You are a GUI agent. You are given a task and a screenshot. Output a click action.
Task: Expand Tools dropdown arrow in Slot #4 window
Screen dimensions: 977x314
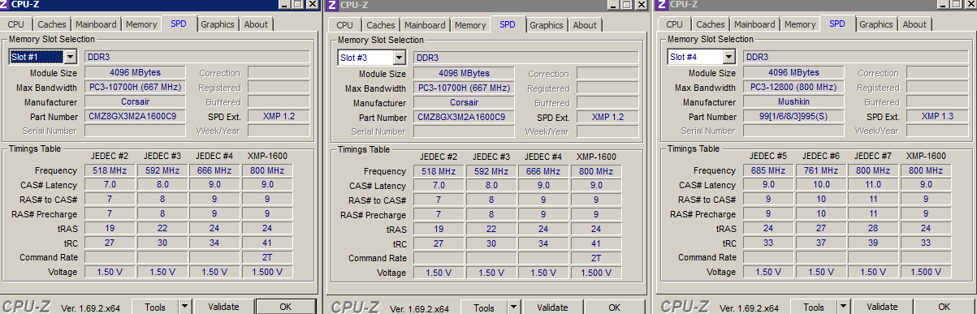(x=843, y=307)
